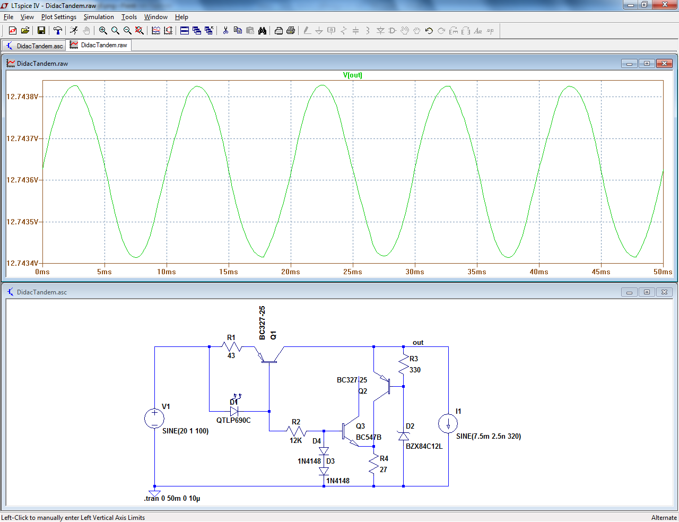
Task: Click the Paste clipboard icon
Action: (x=250, y=31)
